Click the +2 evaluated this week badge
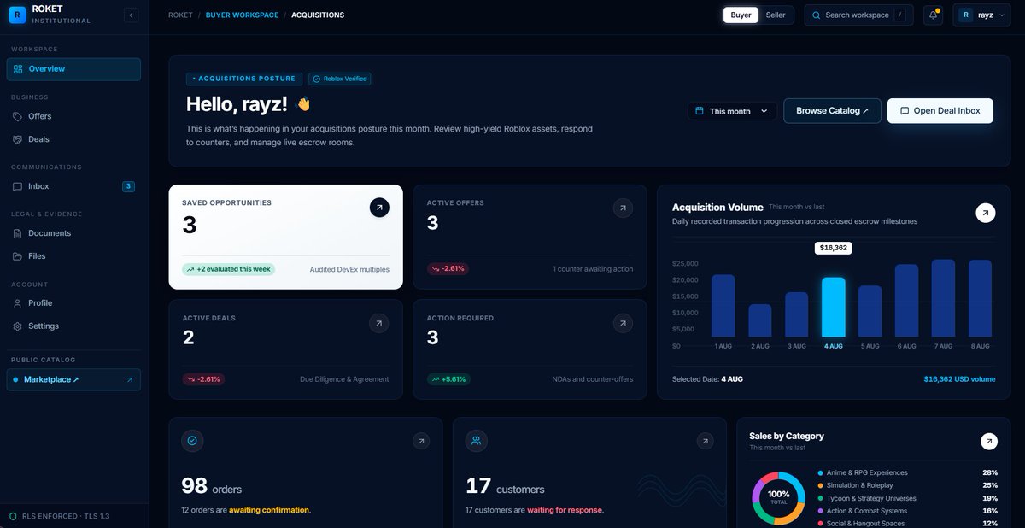The image size is (1025, 528). point(228,269)
